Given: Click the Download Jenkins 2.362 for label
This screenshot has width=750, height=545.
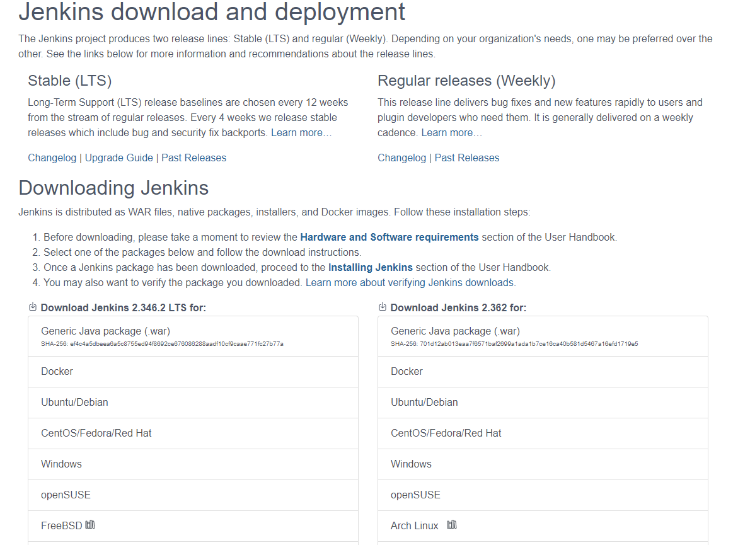Looking at the screenshot, I should pyautogui.click(x=458, y=308).
